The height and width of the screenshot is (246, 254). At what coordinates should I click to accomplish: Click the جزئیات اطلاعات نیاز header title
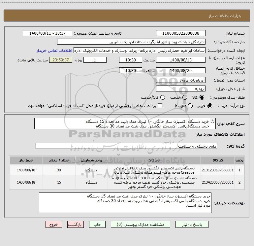click(x=225, y=16)
